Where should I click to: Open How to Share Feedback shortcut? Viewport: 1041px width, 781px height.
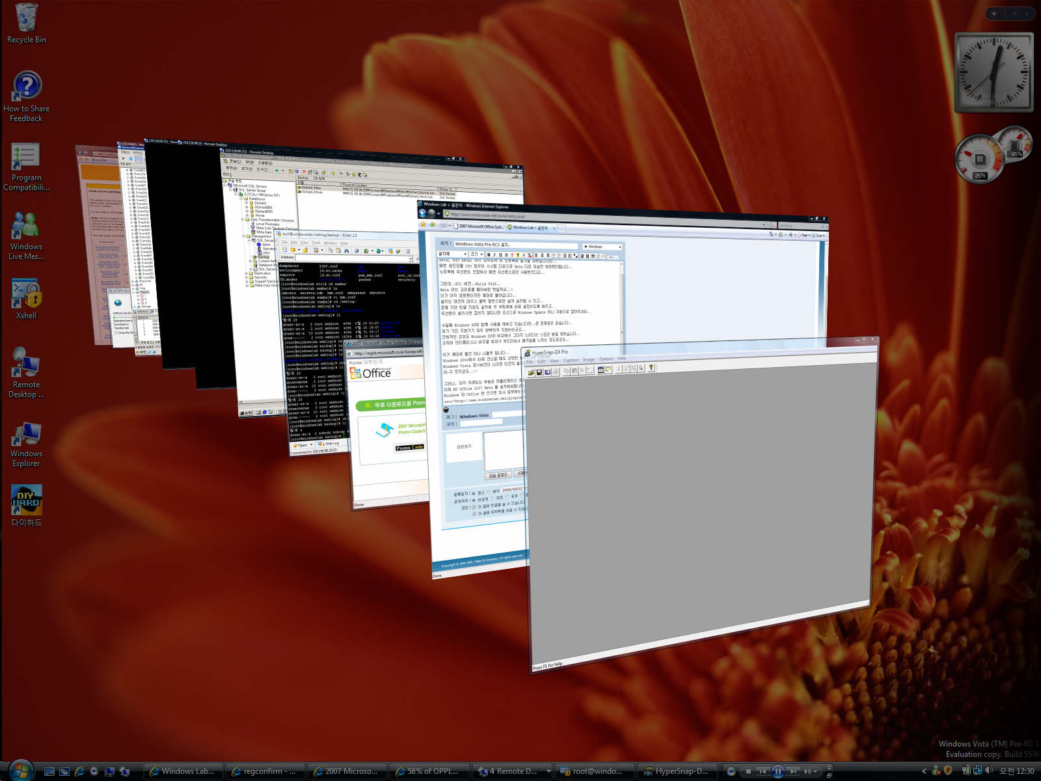pyautogui.click(x=26, y=96)
